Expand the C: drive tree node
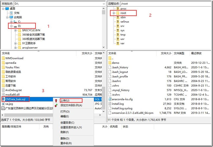213x147 pixels. click(11, 22)
